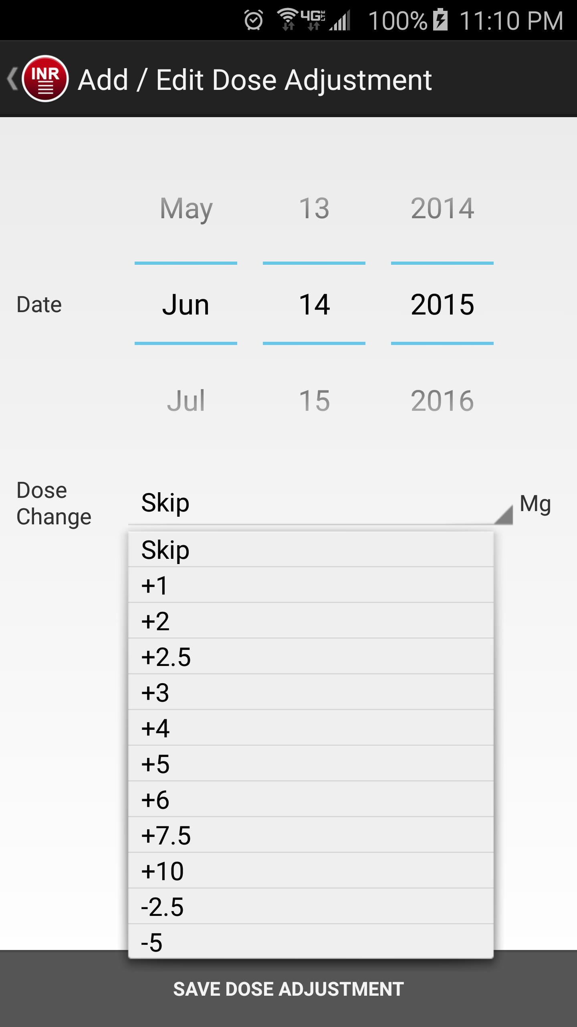Open the Dose Change spinner arrow
The width and height of the screenshot is (577, 1027).
pos(503,514)
